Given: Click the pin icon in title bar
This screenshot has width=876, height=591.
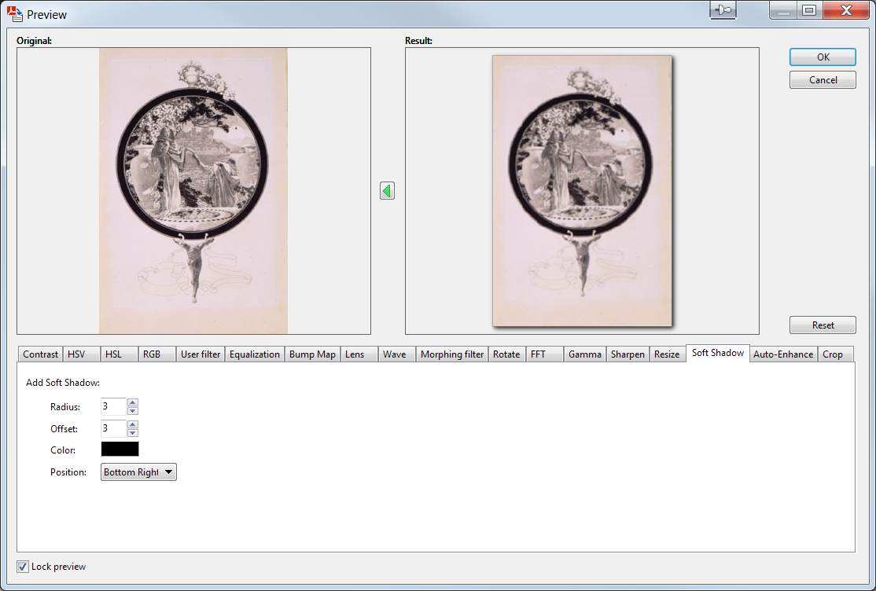Looking at the screenshot, I should point(723,10).
